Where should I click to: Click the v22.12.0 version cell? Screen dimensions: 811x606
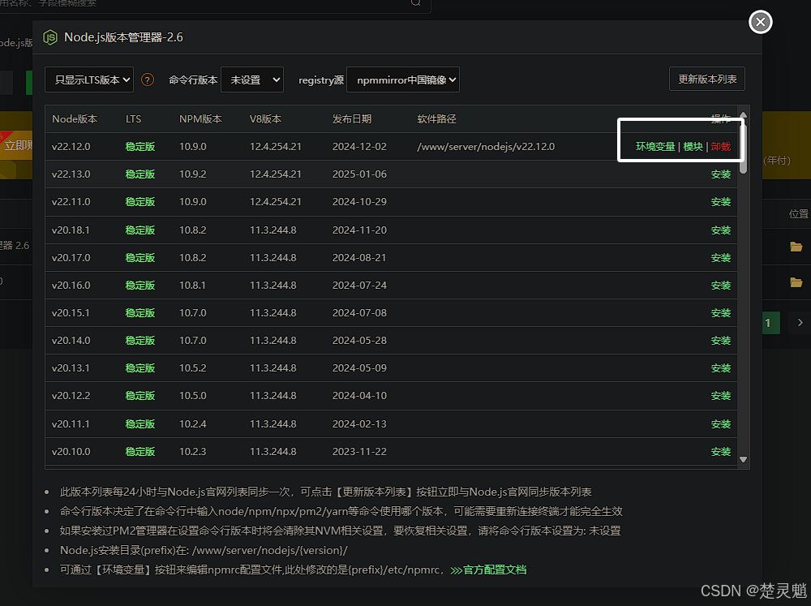pyautogui.click(x=71, y=147)
